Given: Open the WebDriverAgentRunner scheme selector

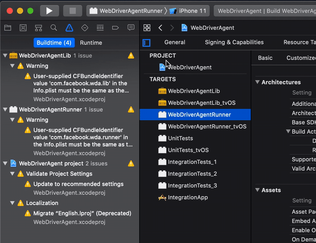Looking at the screenshot, I should coord(126,11).
